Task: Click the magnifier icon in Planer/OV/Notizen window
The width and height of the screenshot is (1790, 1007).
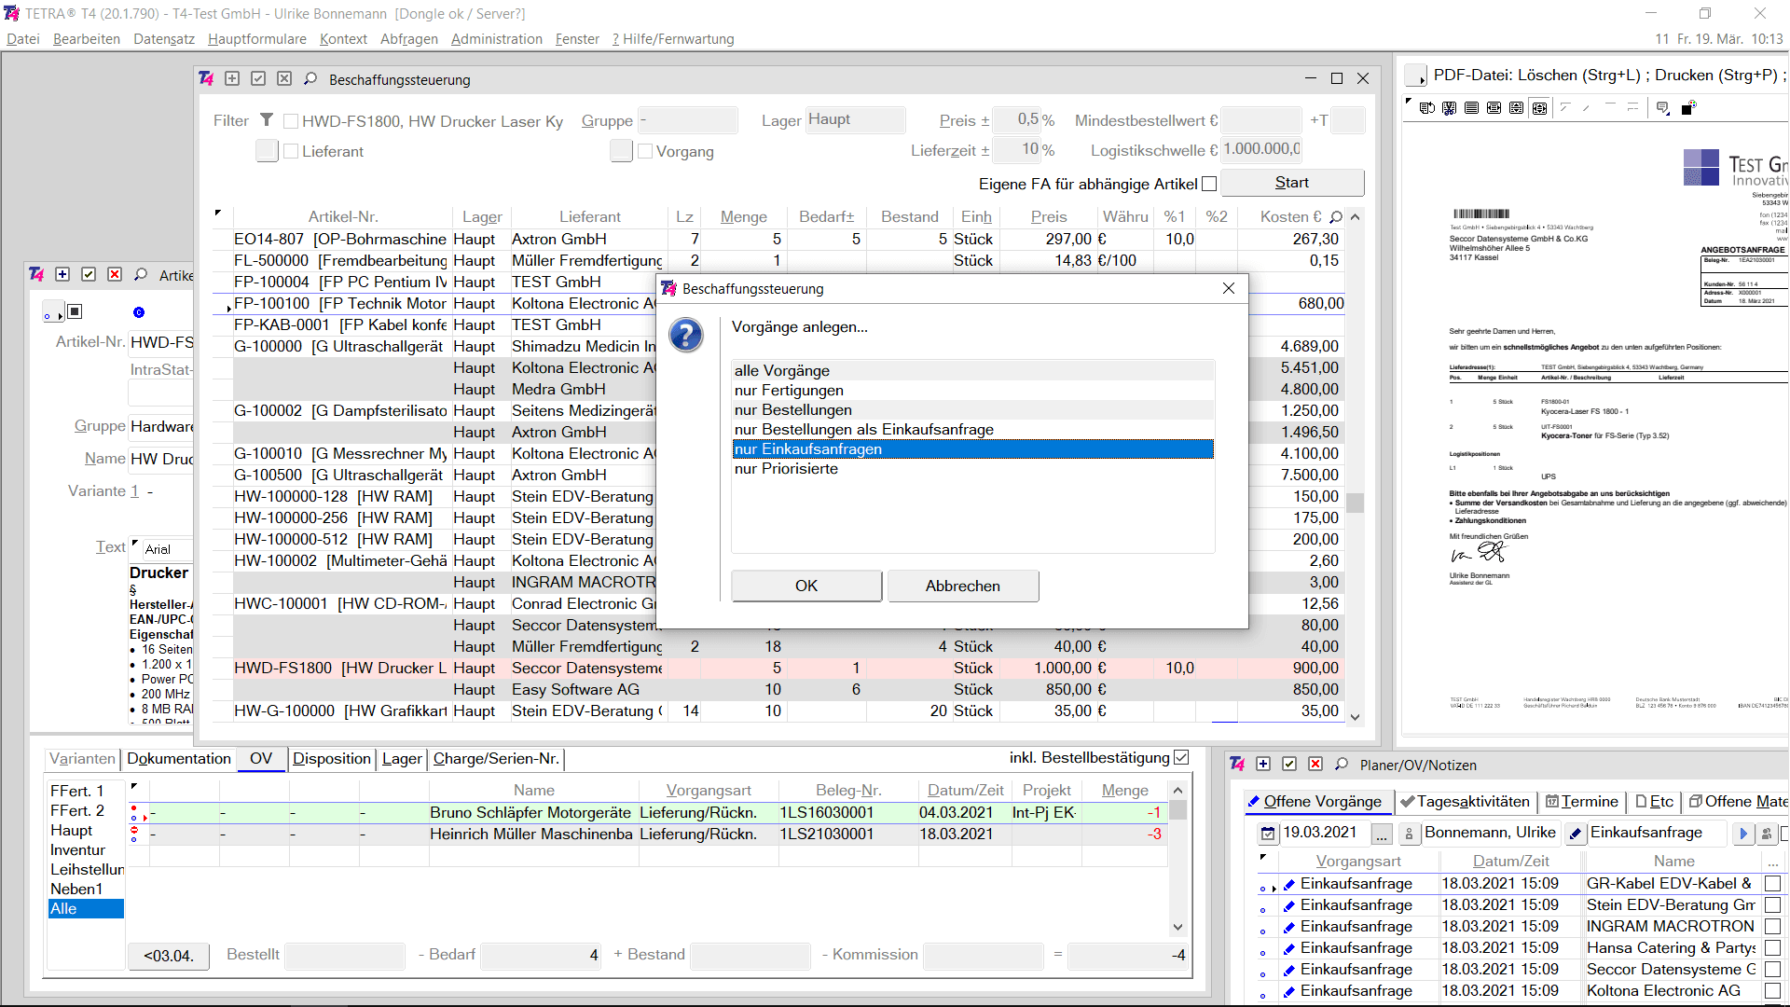Action: 1342,765
